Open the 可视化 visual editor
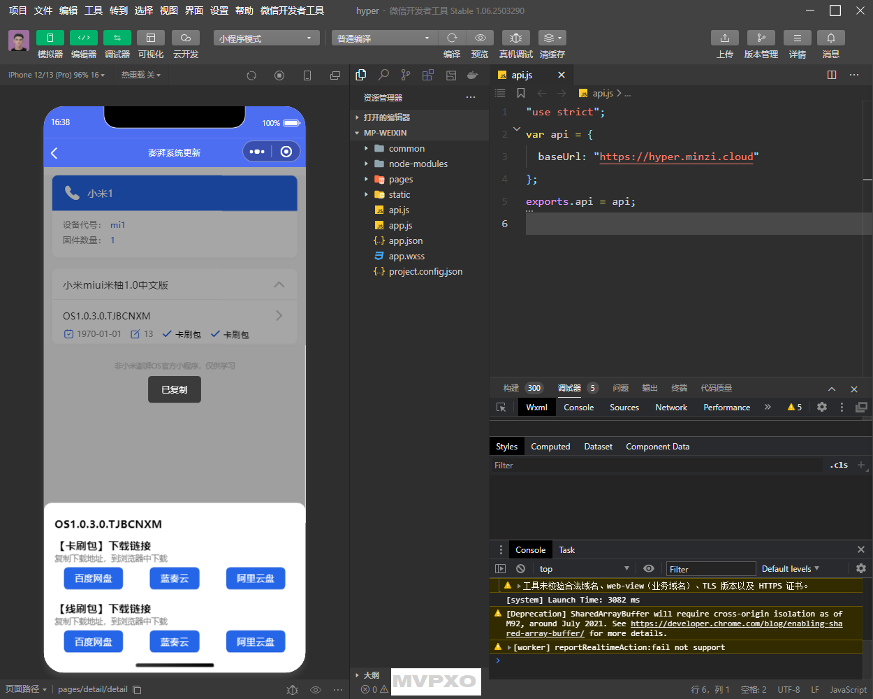 pos(151,38)
